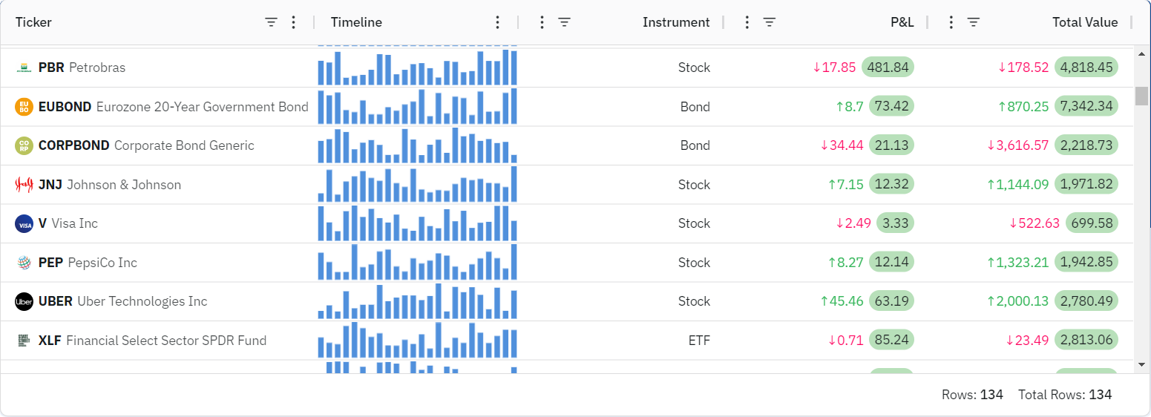Viewport: 1151px width, 417px height.
Task: Click the Bond instrument cell in EUBOND row
Action: [x=620, y=107]
